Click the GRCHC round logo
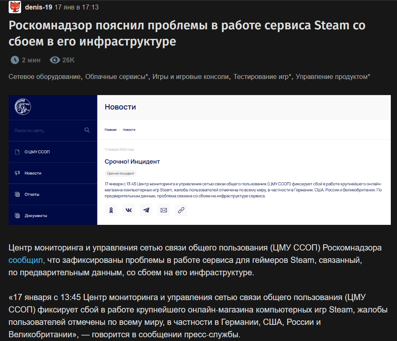This screenshot has height=341, width=397. [x=23, y=107]
